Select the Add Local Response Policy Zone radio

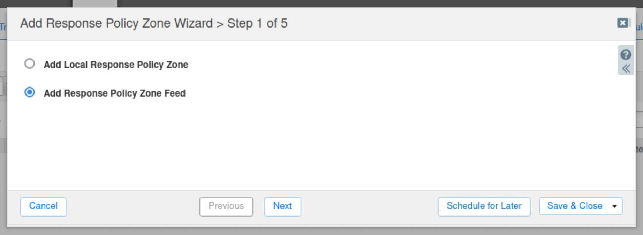click(x=30, y=64)
